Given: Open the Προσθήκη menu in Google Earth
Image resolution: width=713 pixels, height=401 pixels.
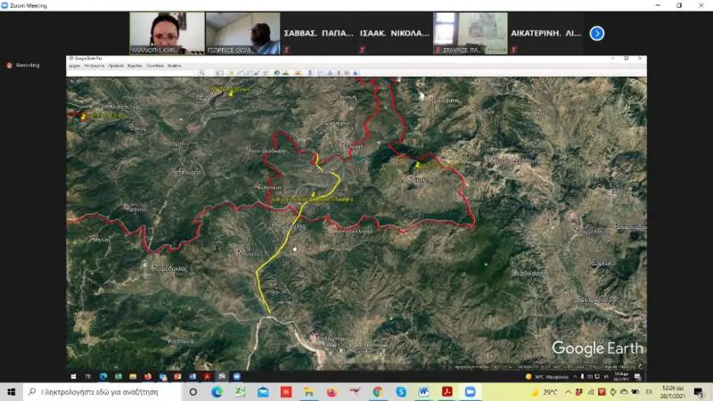Looking at the screenshot, I should (155, 66).
